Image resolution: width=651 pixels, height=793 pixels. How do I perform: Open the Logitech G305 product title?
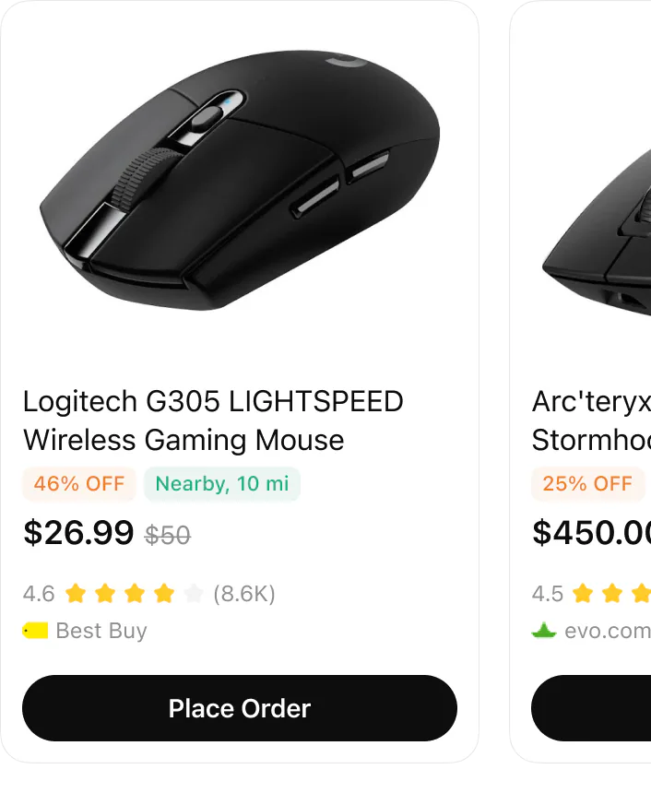coord(213,420)
